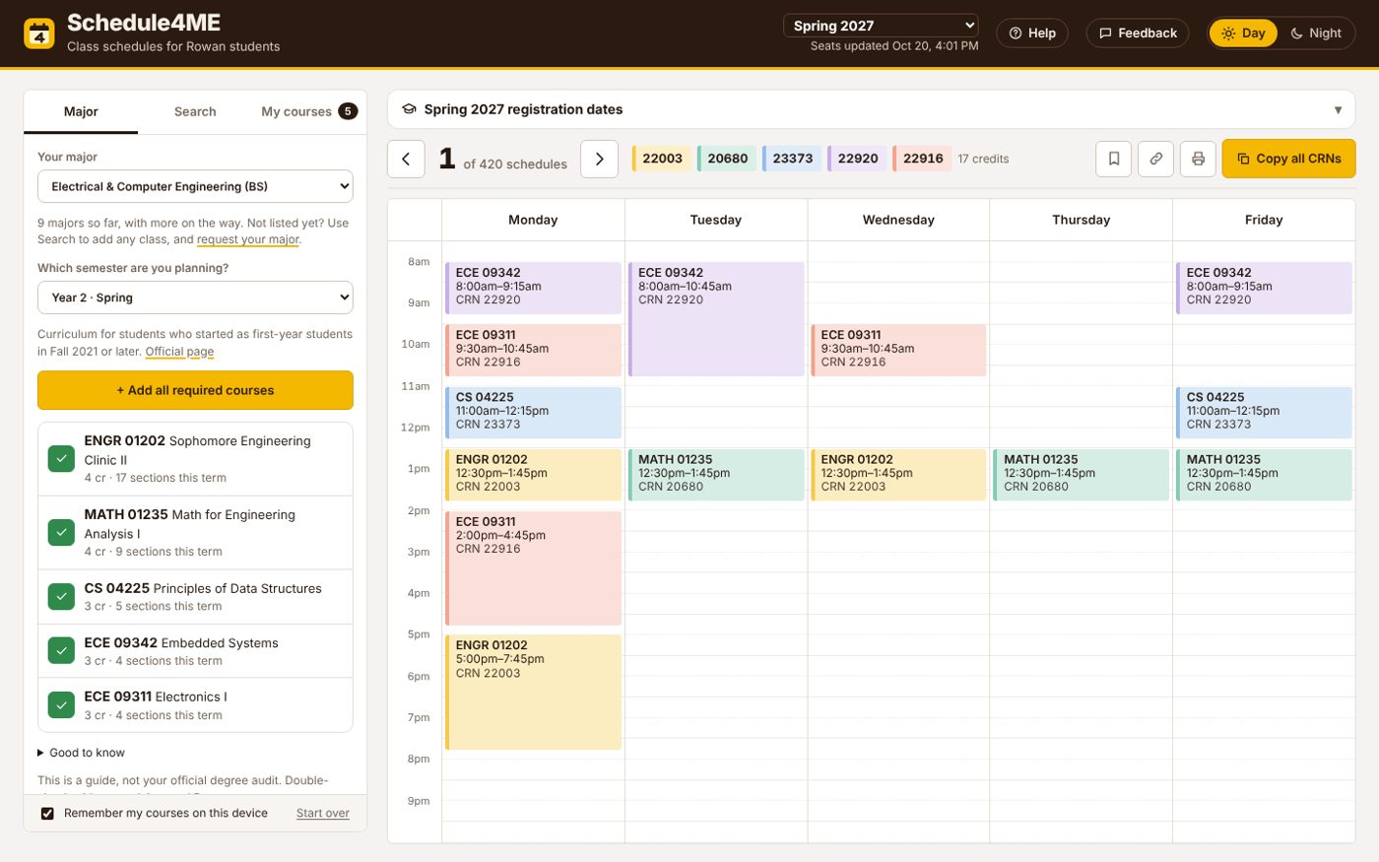
Task: Print the schedule using the printer icon
Action: 1198,159
